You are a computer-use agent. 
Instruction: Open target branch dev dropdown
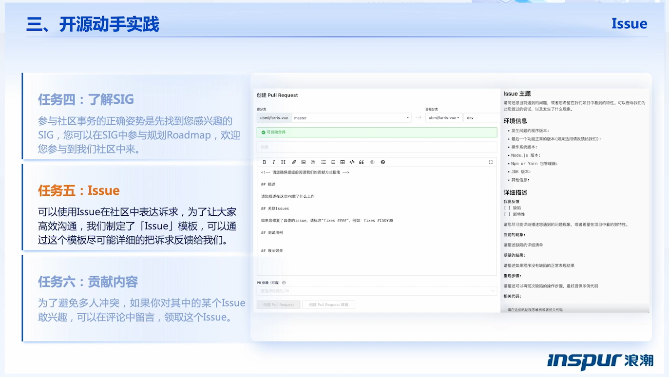481,118
